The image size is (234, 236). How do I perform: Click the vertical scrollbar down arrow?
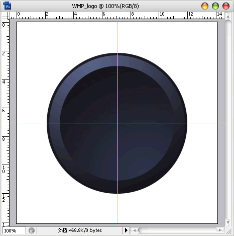click(228, 222)
